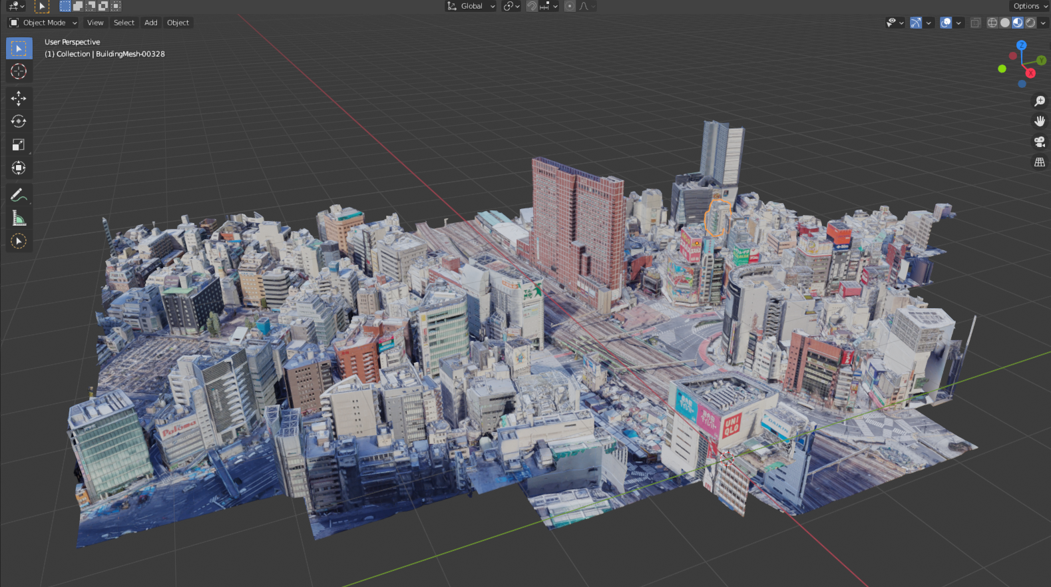Open the Options dropdown

coord(1030,6)
